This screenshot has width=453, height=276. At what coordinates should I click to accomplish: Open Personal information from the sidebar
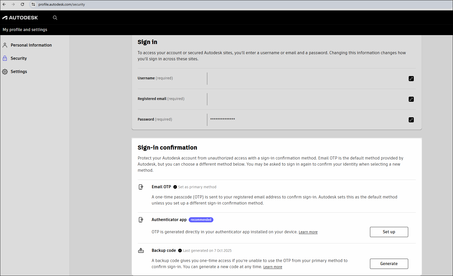click(x=31, y=45)
